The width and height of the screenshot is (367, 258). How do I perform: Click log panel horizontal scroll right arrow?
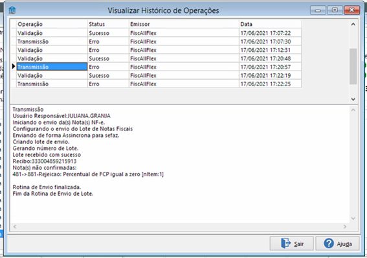(345, 227)
